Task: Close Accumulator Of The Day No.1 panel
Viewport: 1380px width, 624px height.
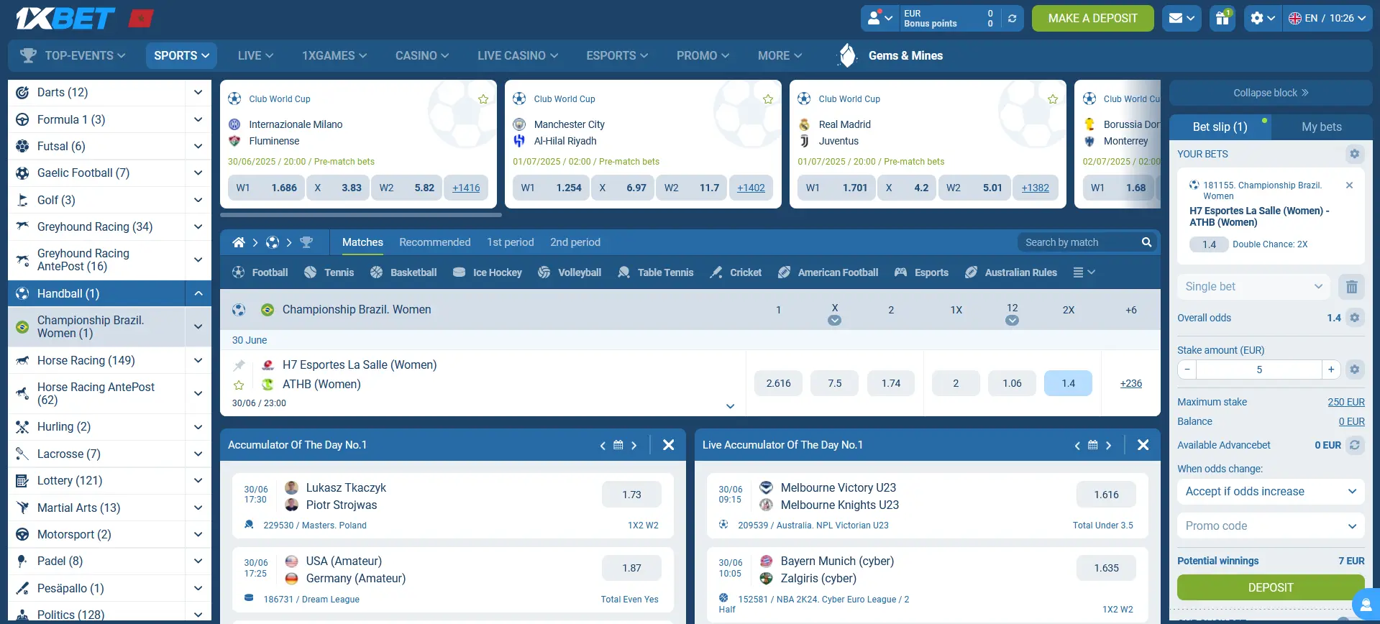Action: tap(668, 445)
